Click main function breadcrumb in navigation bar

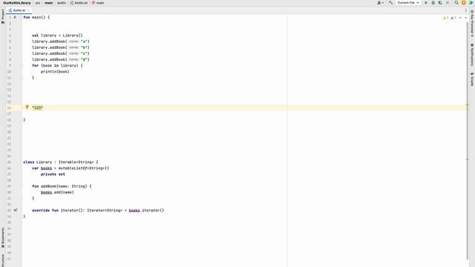(x=98, y=3)
